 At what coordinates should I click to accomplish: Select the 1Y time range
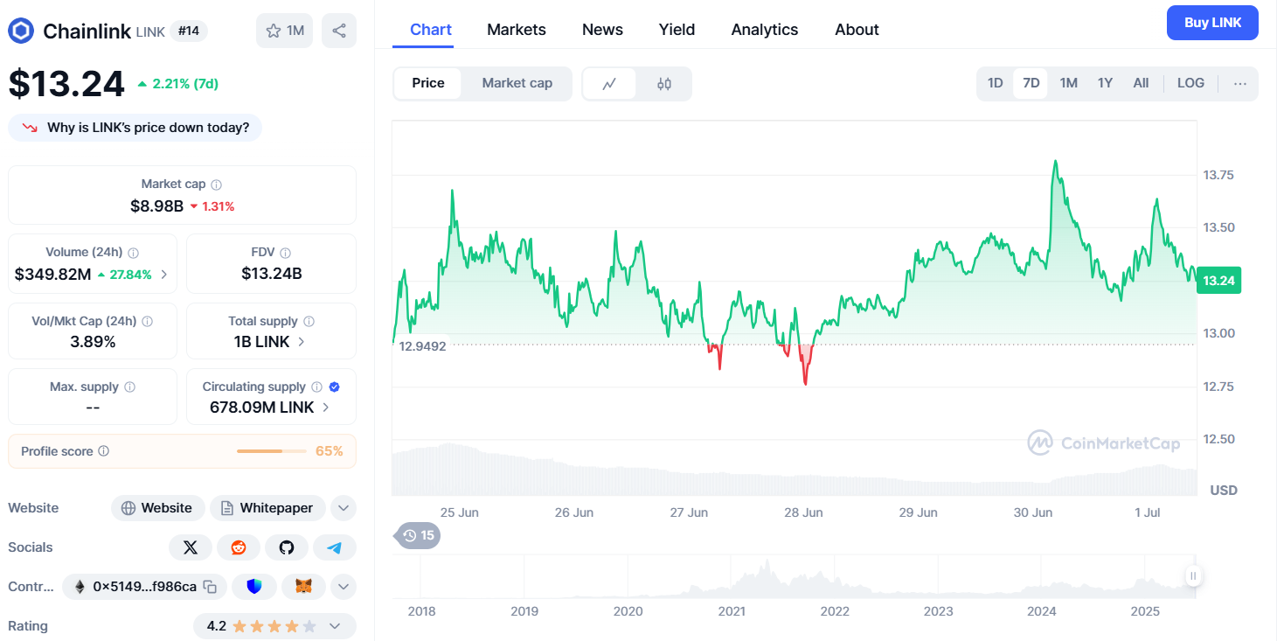click(x=1105, y=83)
